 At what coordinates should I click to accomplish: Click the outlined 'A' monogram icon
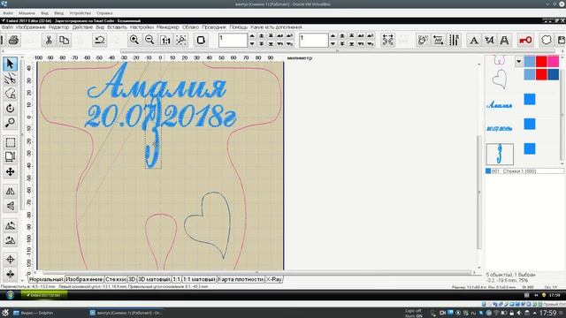pos(505,40)
